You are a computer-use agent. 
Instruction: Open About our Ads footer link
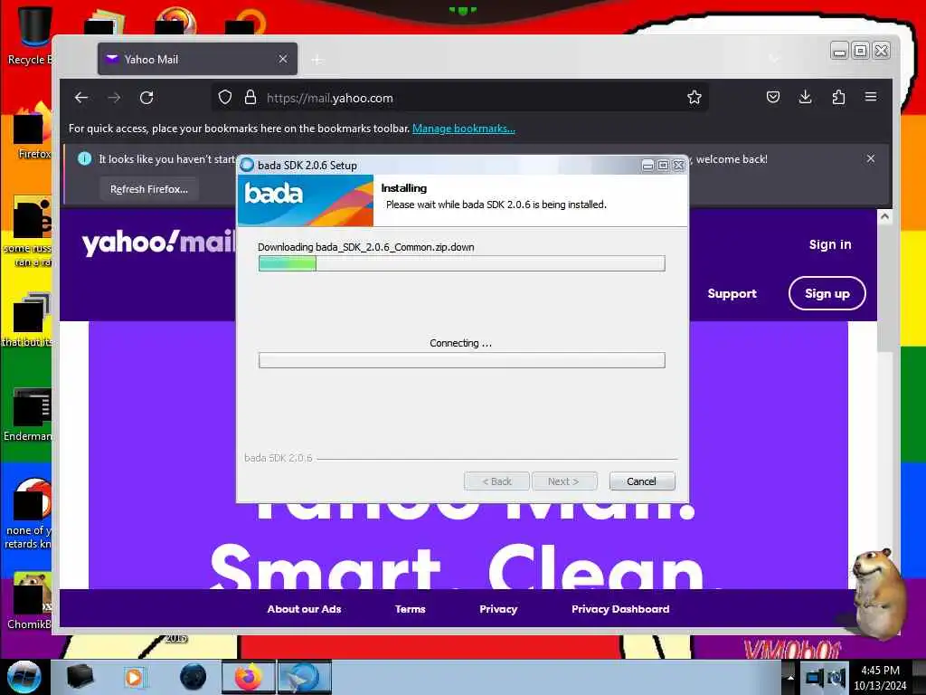click(x=304, y=609)
